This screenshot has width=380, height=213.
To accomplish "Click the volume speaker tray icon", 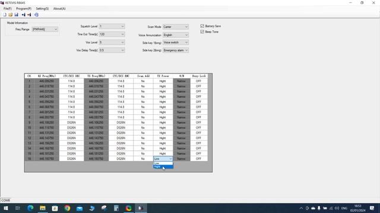I will (337, 208).
